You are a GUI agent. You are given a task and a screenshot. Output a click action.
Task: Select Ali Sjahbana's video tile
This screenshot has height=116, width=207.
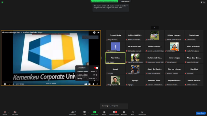click(174, 47)
